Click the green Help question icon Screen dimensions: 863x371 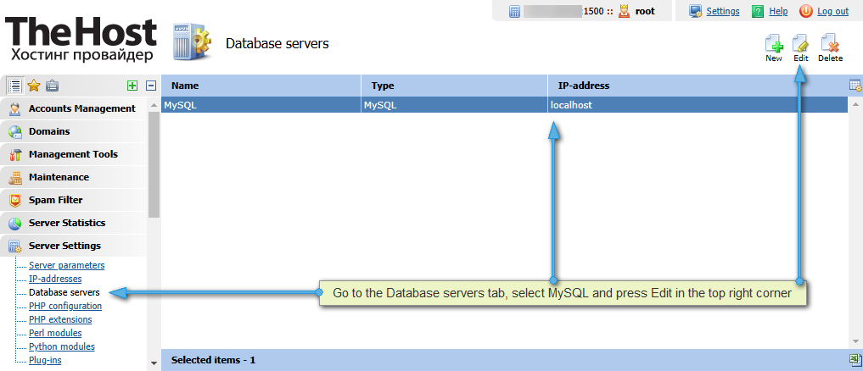(759, 11)
